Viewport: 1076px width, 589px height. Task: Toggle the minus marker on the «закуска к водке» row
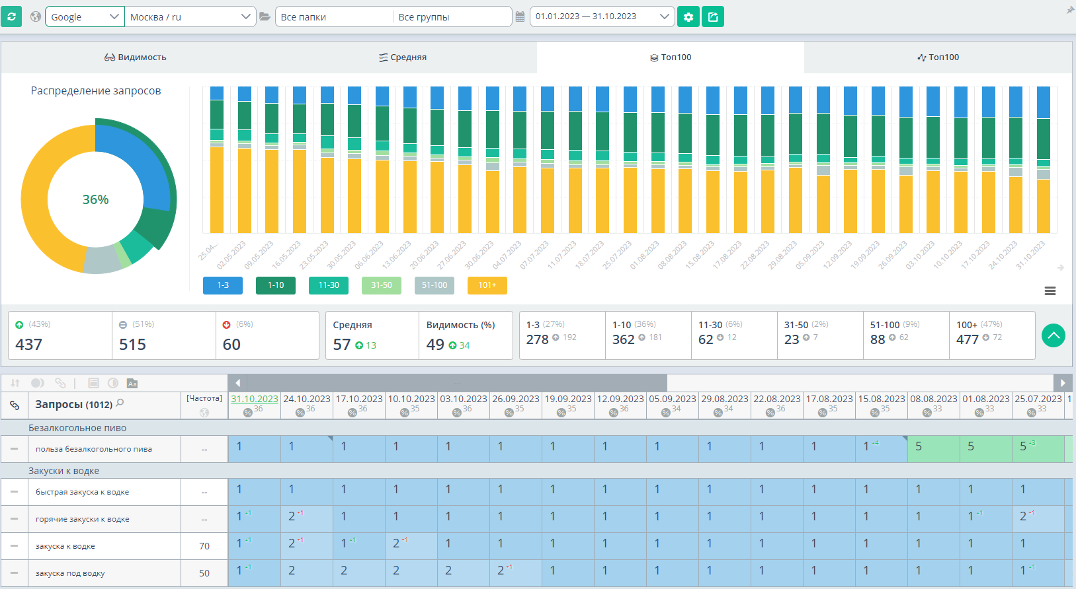(14, 546)
